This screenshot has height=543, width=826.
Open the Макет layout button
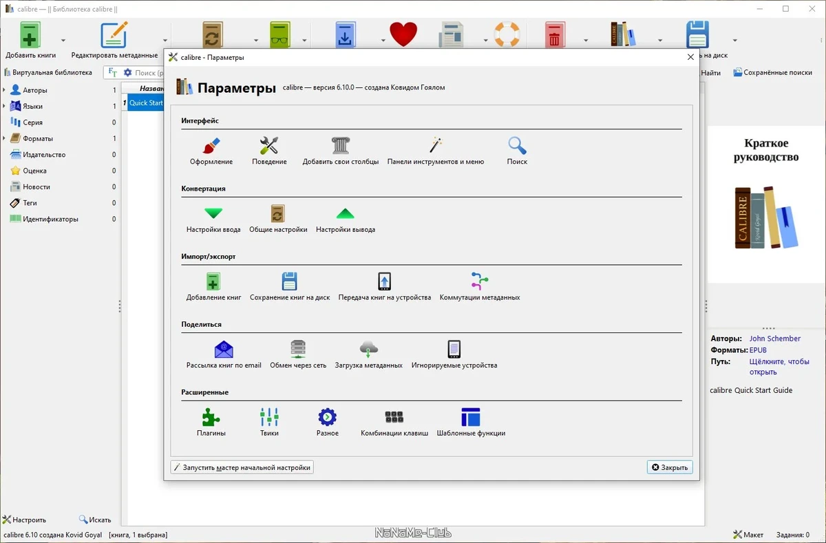pyautogui.click(x=748, y=535)
